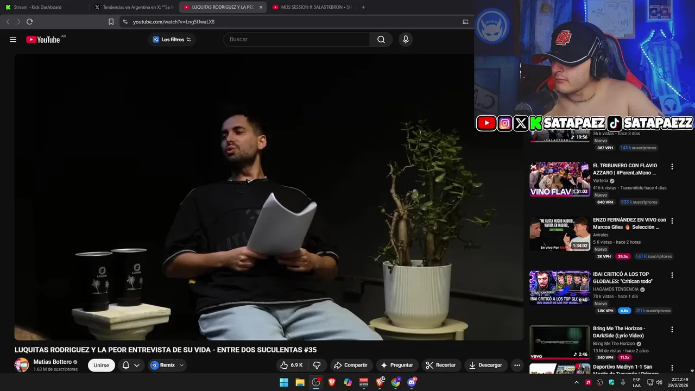The height and width of the screenshot is (391, 695).
Task: Open OBS Studio from the taskbar
Action: pos(315,382)
